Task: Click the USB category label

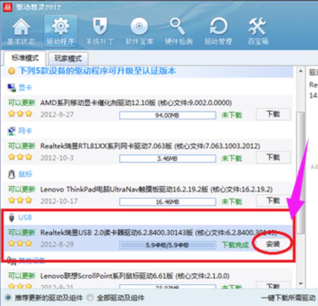Action: pyautogui.click(x=25, y=218)
